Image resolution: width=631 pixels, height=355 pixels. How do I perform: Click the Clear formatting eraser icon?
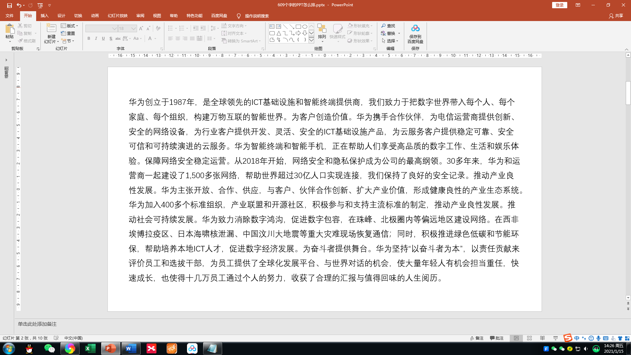tap(158, 29)
